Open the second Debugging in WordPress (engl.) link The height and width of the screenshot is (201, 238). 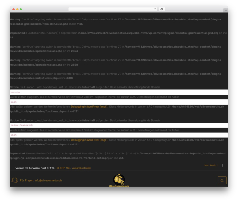click(89, 140)
